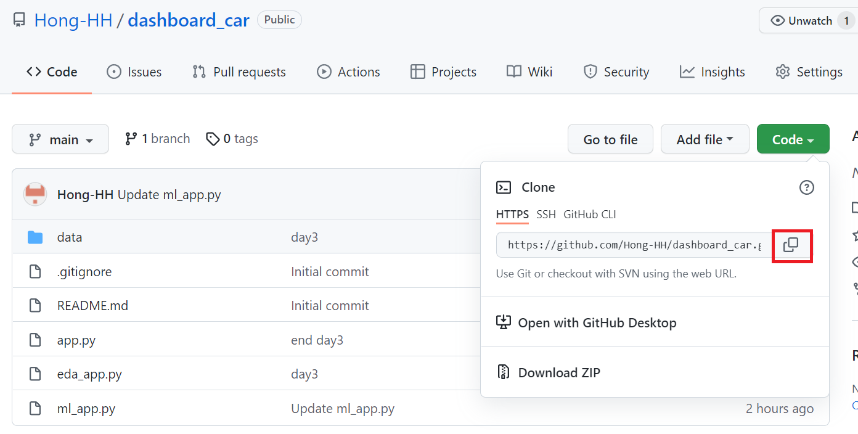Click the terminal icon next to Clone
858x434 pixels.
(x=504, y=187)
